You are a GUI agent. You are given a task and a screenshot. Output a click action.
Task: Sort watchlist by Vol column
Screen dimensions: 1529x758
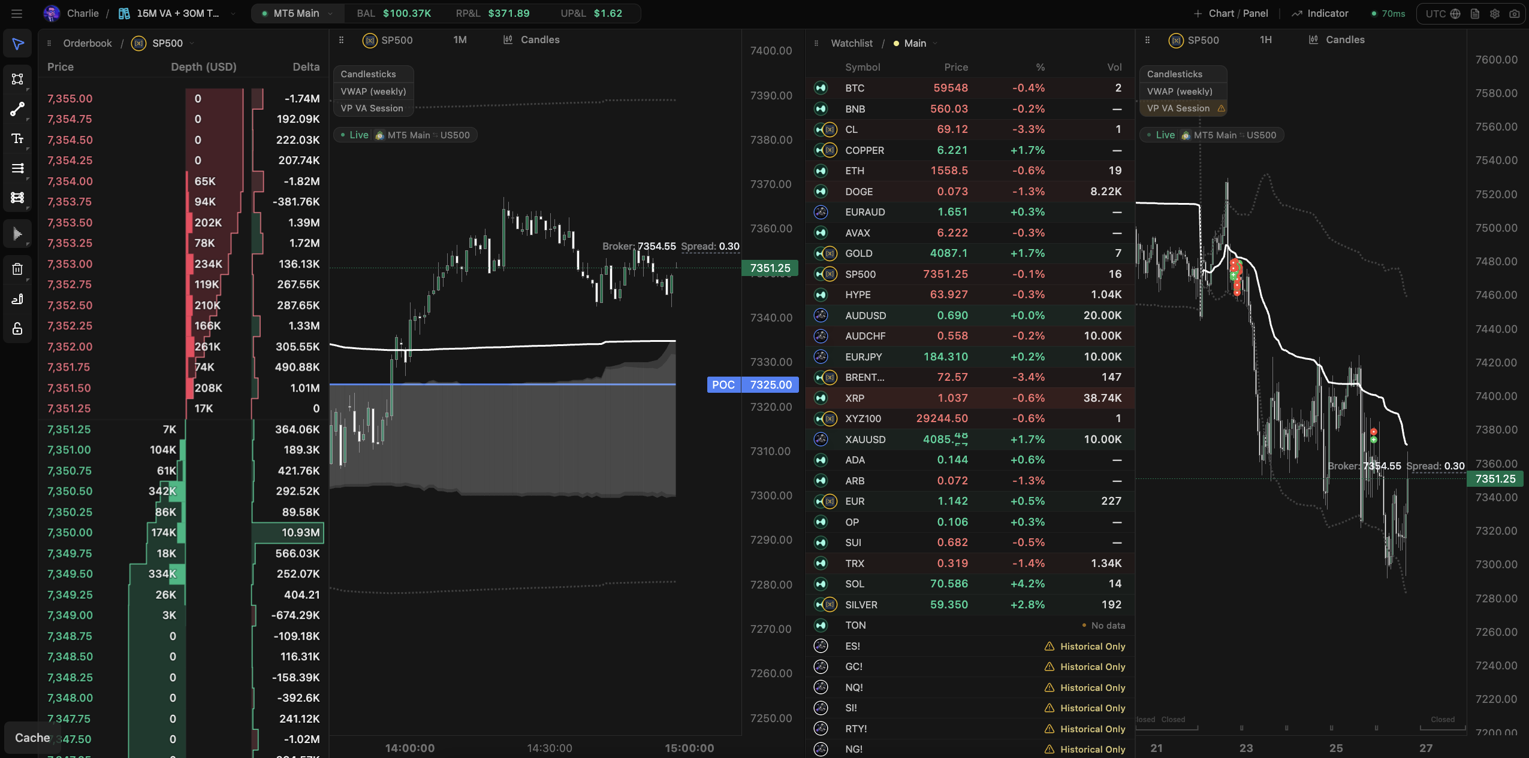pos(1114,67)
